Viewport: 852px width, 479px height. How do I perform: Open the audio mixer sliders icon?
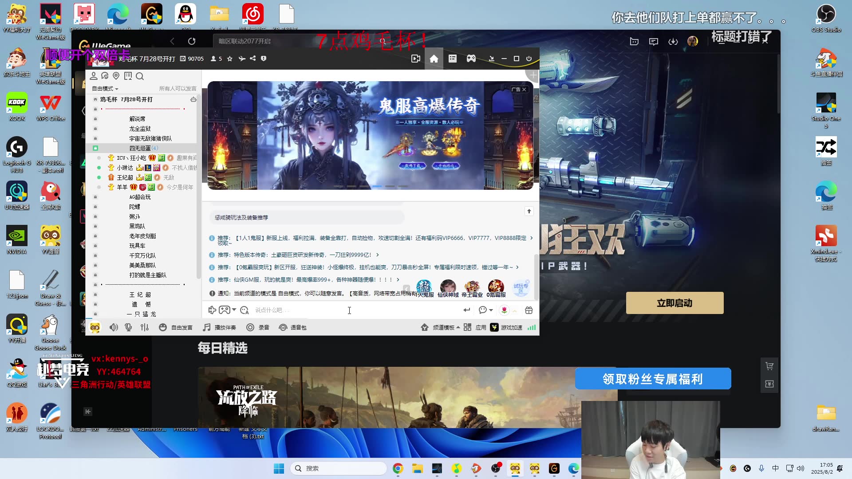click(x=145, y=327)
